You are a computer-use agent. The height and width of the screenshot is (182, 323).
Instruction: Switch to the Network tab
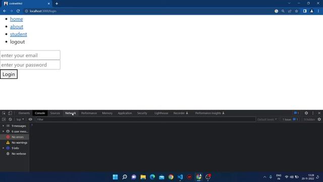click(71, 113)
